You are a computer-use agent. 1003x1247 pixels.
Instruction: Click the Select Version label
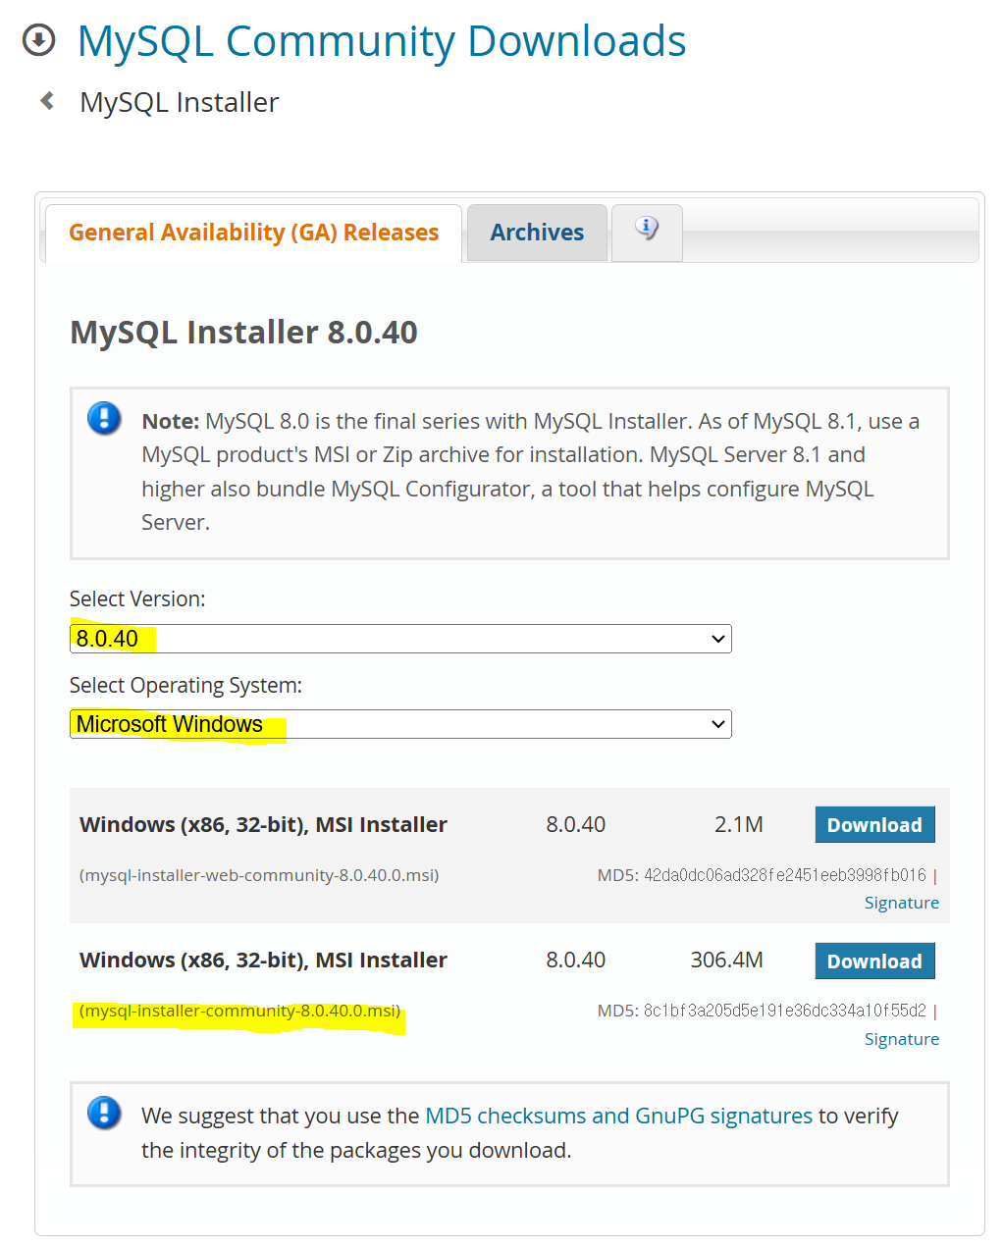137,599
